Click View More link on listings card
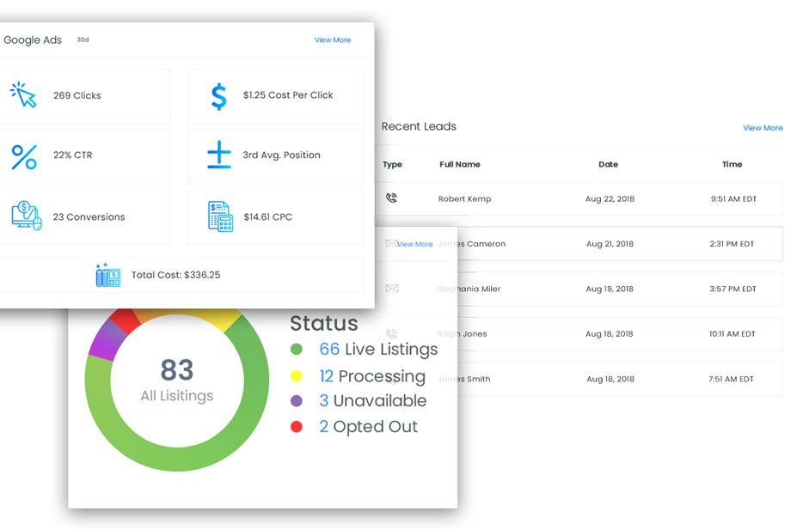The width and height of the screenshot is (797, 530). 414,244
